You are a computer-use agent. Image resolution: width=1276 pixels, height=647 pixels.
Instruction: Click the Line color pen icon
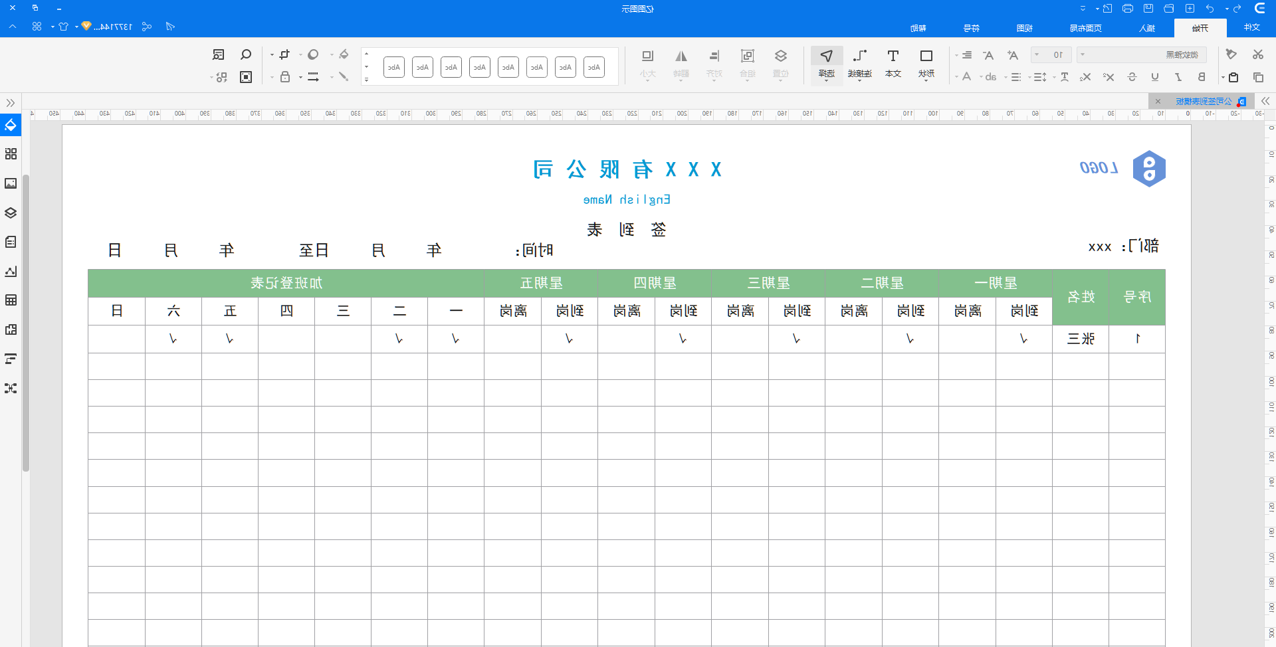pyautogui.click(x=344, y=77)
